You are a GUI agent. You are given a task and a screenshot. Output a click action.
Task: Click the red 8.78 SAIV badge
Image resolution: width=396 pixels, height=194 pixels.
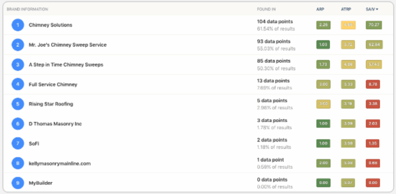pos(374,84)
